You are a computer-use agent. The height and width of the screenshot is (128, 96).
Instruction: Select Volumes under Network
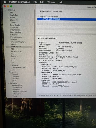point(15,79)
